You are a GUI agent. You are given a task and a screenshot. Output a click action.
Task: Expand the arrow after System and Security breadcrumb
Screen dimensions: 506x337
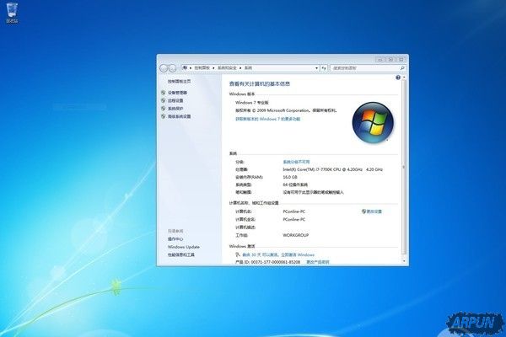pyautogui.click(x=240, y=68)
